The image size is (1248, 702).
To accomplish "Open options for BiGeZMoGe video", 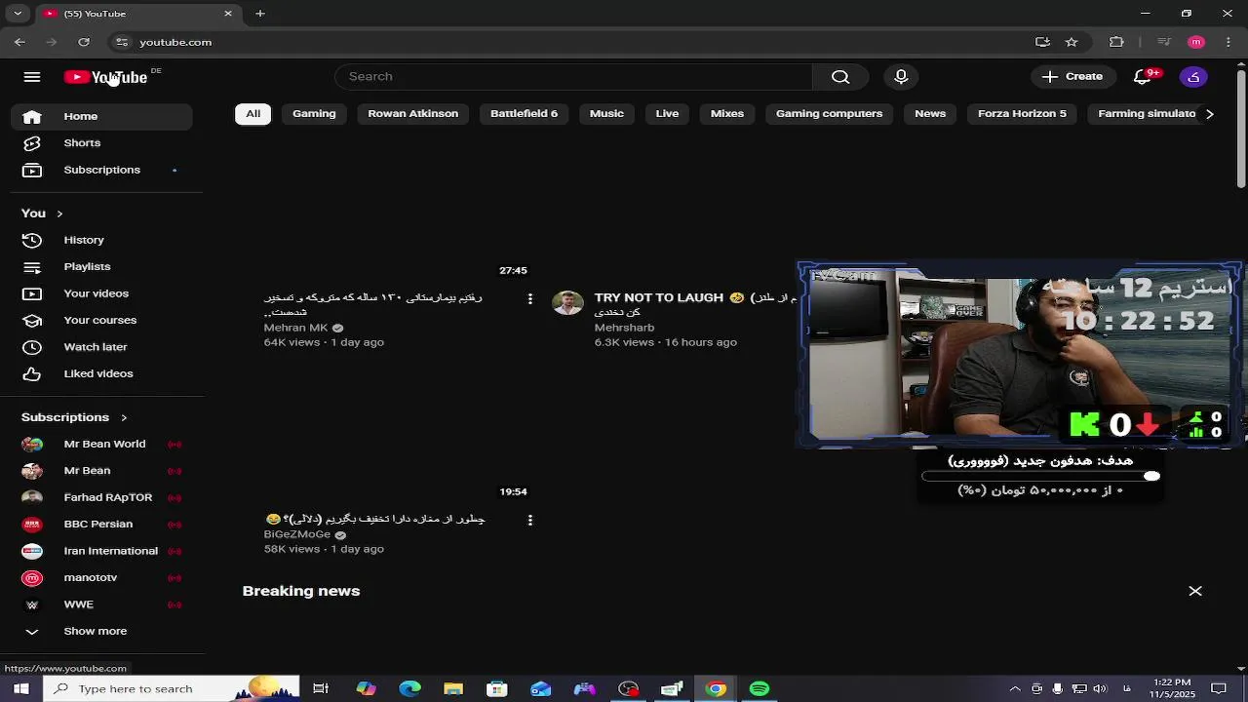I will point(529,520).
